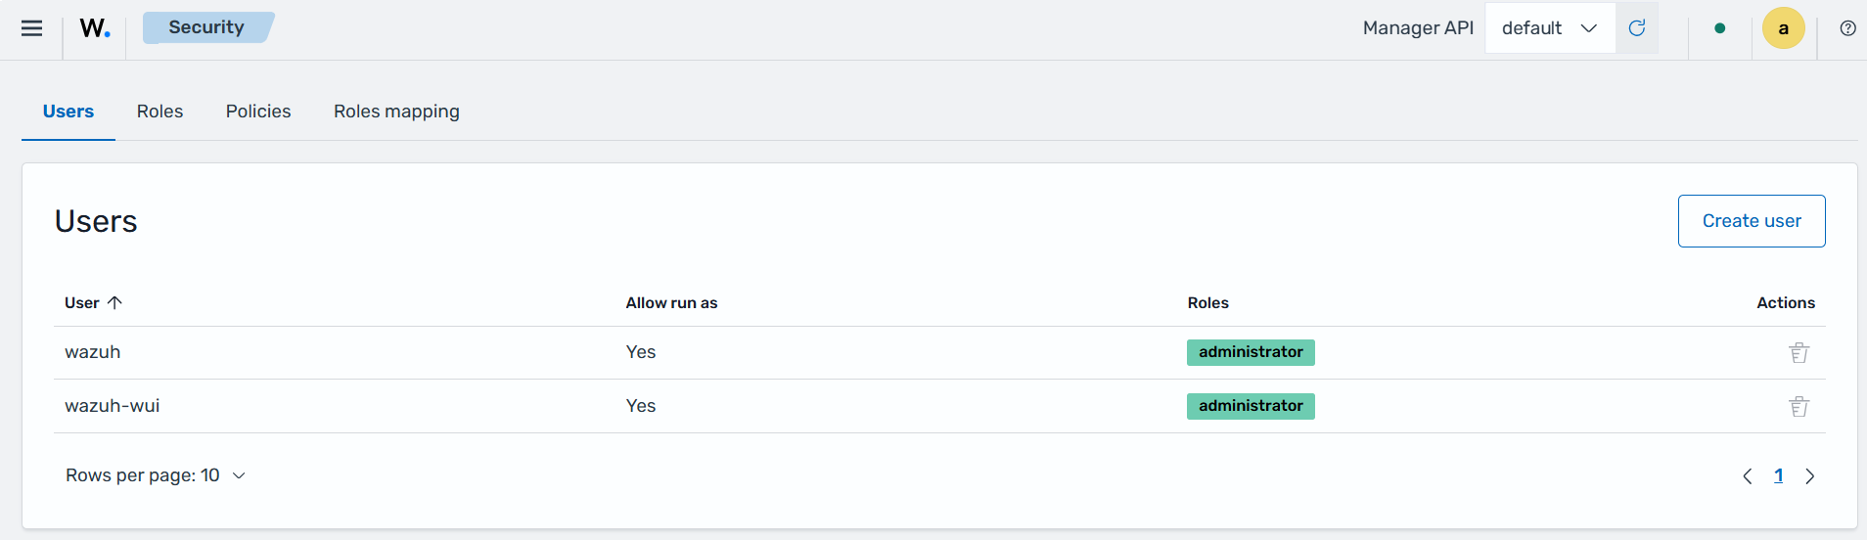The image size is (1867, 540).
Task: Open the default Manager API dropdown
Action: tap(1550, 28)
